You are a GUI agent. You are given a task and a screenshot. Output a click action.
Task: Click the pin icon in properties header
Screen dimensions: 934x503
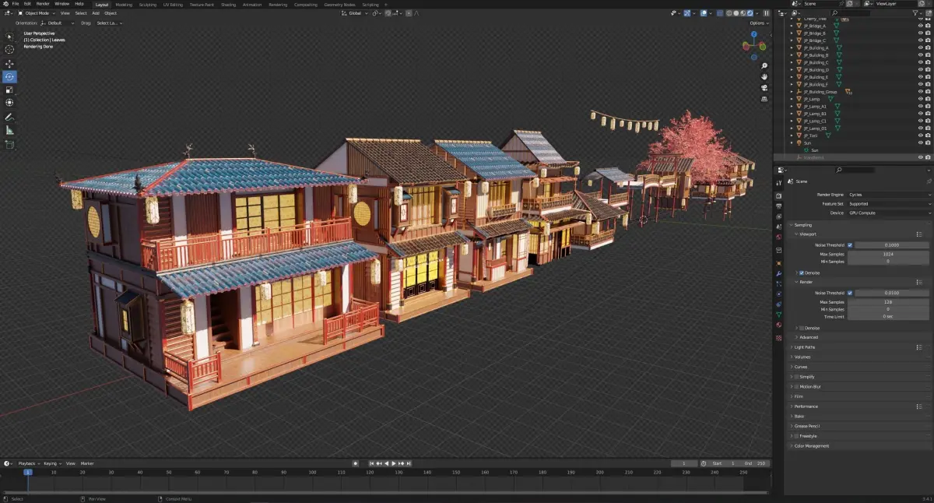[x=928, y=181]
